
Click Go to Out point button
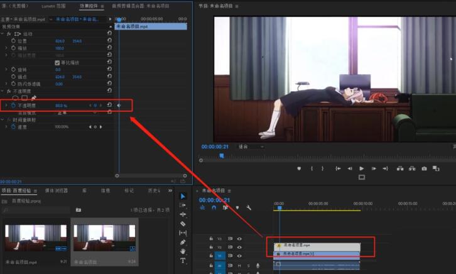tap(385, 168)
